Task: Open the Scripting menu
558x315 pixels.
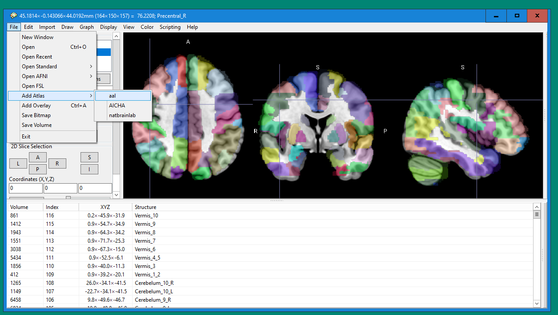Action: tap(170, 27)
